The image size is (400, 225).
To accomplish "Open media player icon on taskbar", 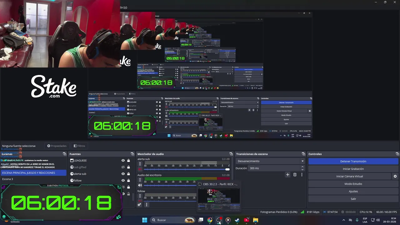I will (228, 220).
